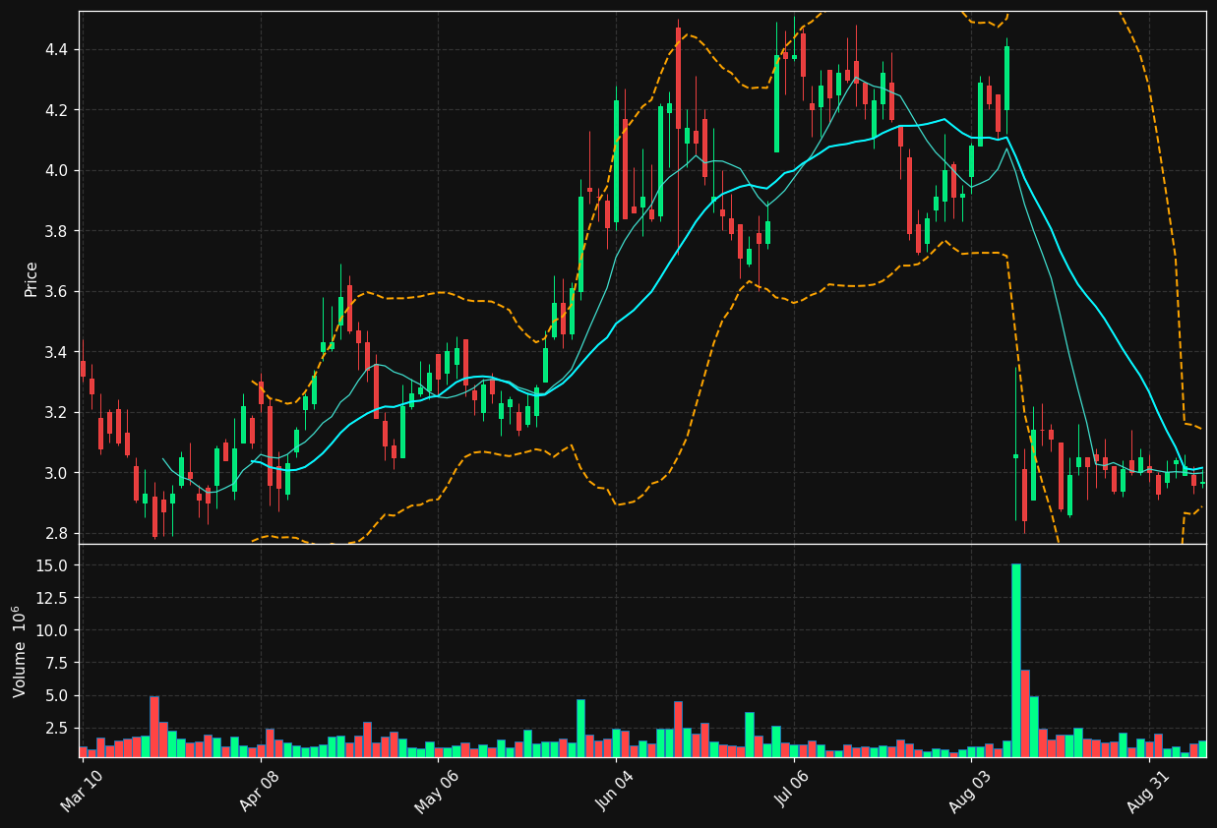Viewport: 1217px width, 828px height.
Task: Select the 4.2 price axis tick label
Action: [59, 110]
